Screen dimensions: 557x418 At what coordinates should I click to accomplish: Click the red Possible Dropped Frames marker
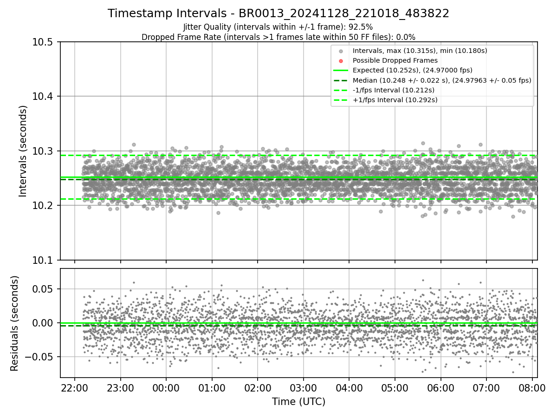click(x=341, y=61)
